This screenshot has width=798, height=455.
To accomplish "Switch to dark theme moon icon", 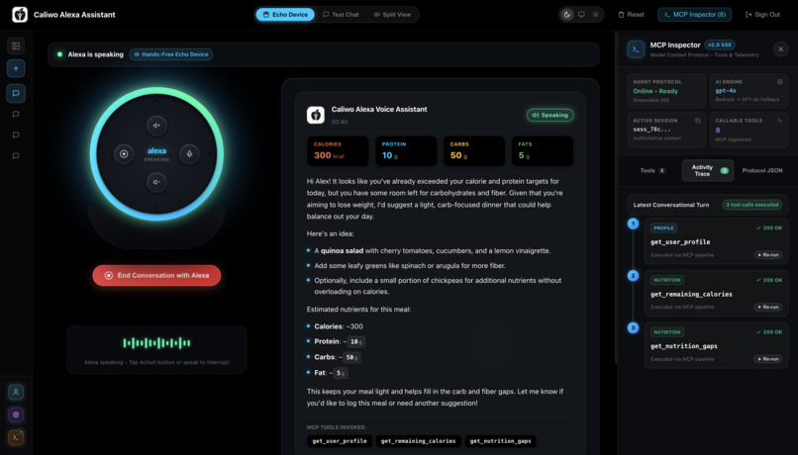I will coord(567,14).
